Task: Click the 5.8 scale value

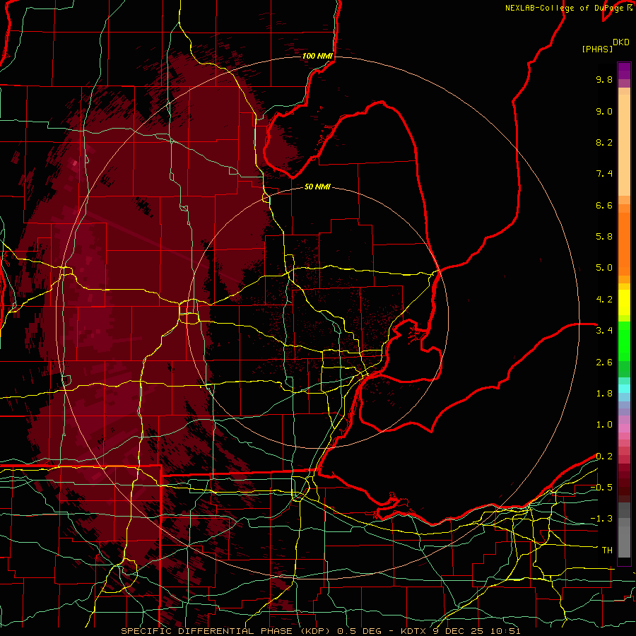Action: tap(604, 237)
